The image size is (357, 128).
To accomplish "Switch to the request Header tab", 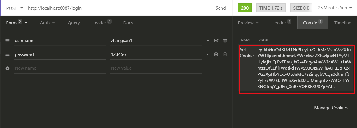I will click(x=101, y=23).
